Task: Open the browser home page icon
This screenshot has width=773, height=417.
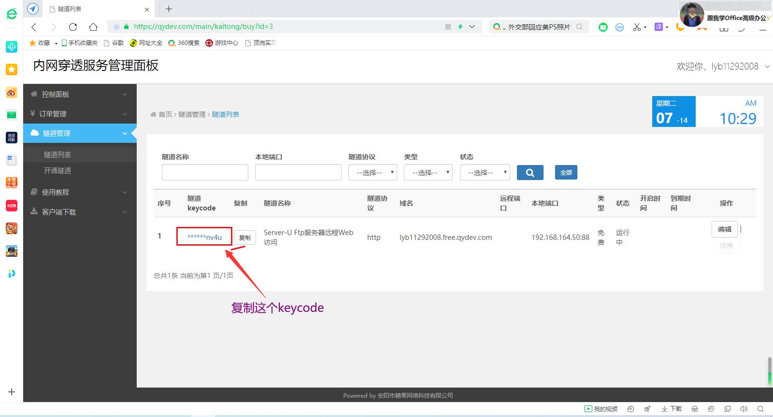Action: pyautogui.click(x=93, y=27)
